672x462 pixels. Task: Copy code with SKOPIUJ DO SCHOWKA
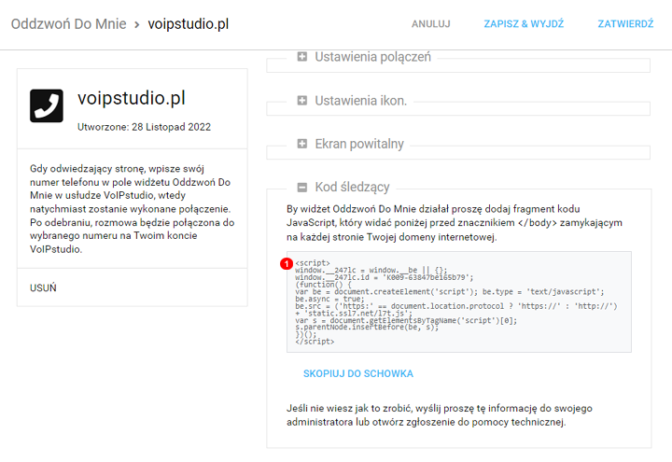[x=357, y=373]
